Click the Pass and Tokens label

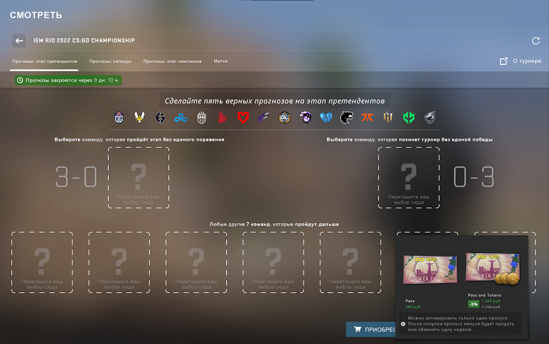pyautogui.click(x=484, y=295)
